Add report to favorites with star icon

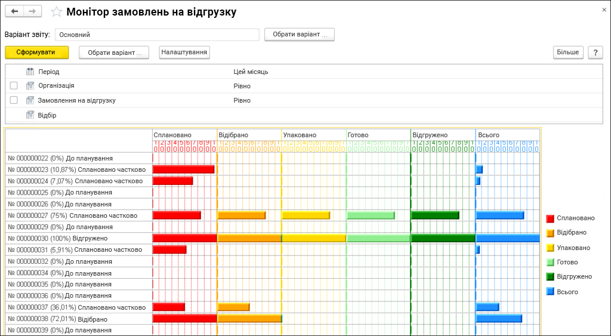click(57, 12)
